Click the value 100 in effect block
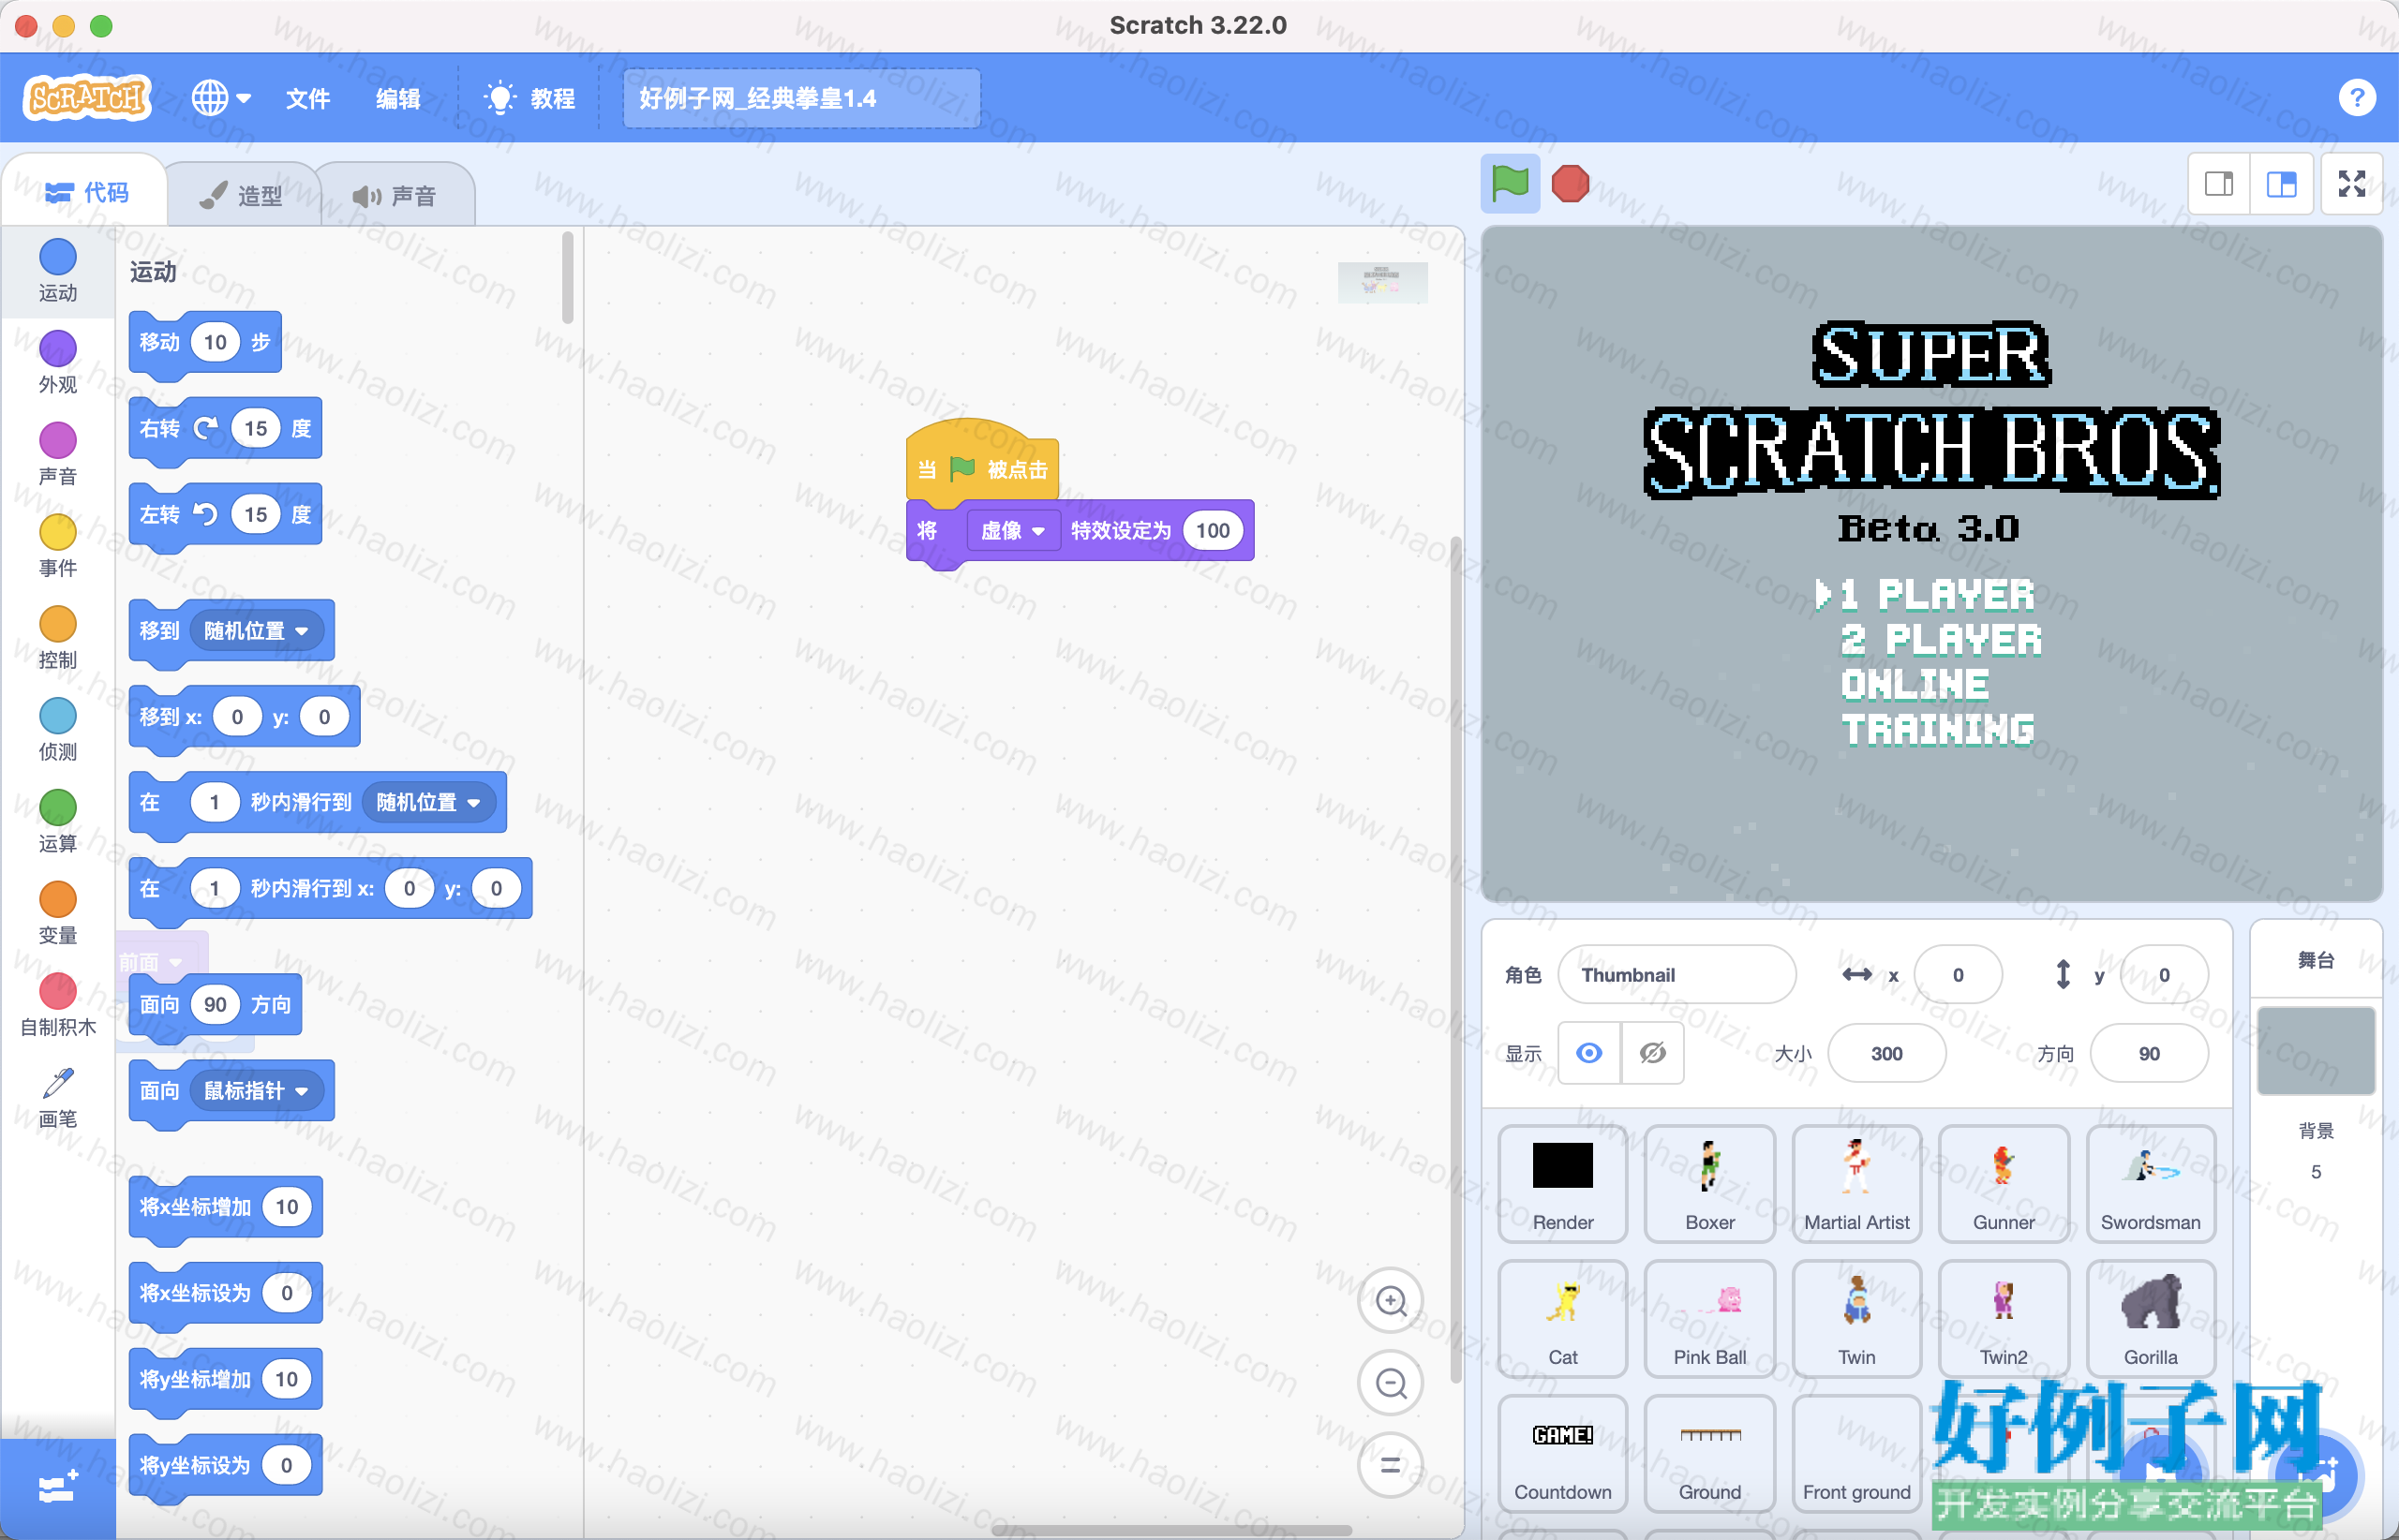 [x=1213, y=531]
